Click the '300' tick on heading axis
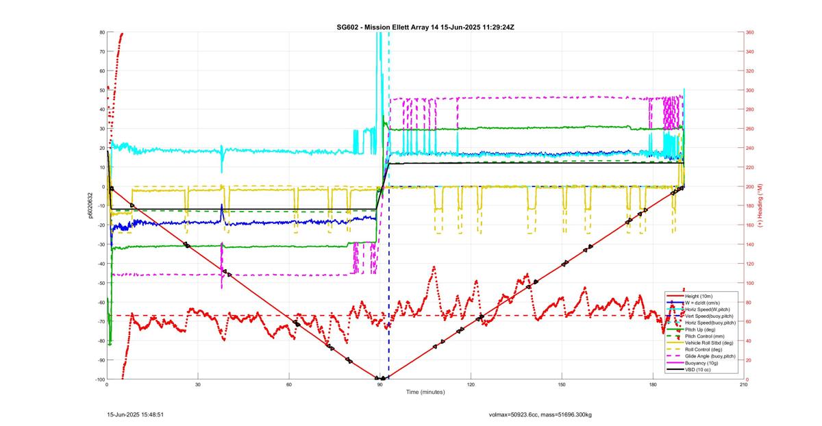 tap(751, 90)
